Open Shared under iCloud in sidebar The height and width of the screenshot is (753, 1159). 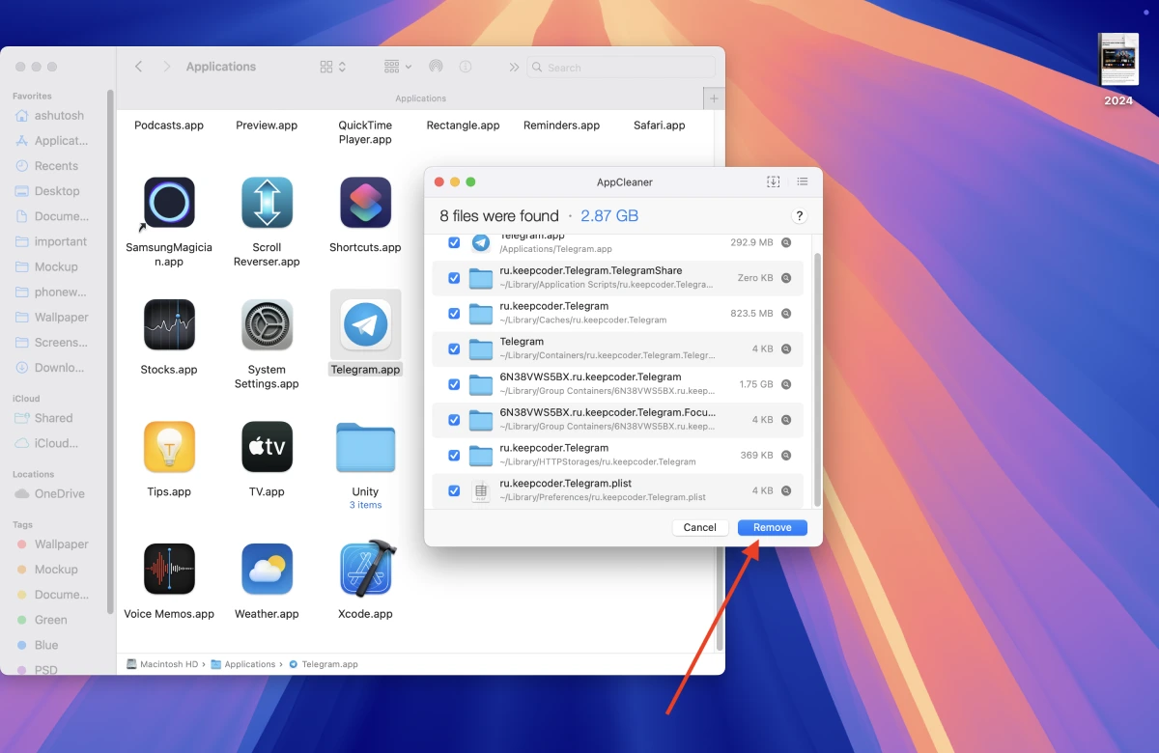click(x=52, y=418)
